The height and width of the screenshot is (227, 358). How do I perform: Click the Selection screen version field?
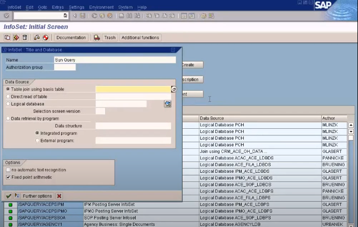click(x=100, y=111)
